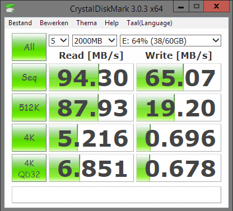The width and height of the screenshot is (233, 211).
Task: Expand the test size dropdown showing 2000MB
Action: tap(95, 40)
